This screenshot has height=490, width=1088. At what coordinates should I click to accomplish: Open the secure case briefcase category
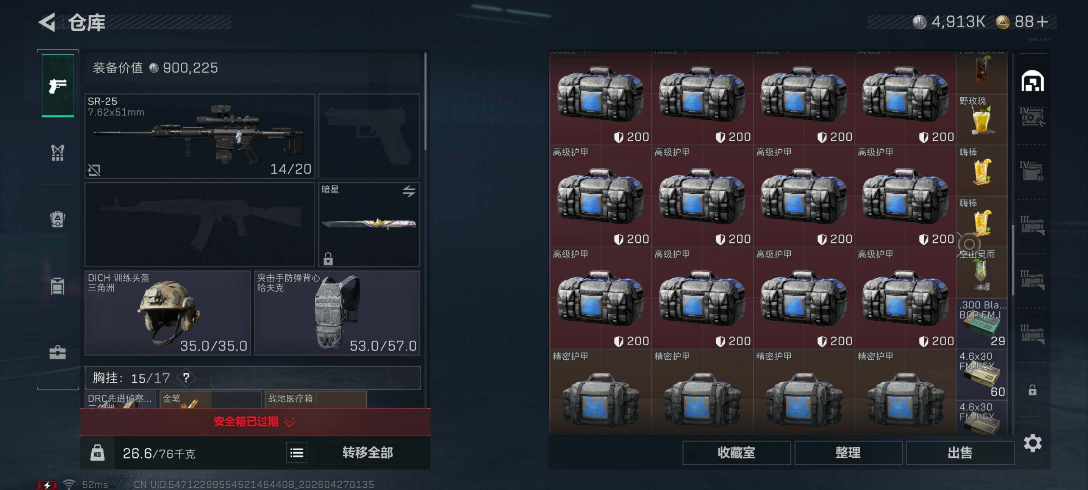[x=58, y=352]
